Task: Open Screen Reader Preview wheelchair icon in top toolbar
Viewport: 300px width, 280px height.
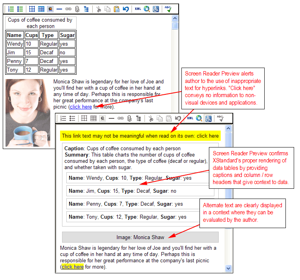Action: coord(156,9)
